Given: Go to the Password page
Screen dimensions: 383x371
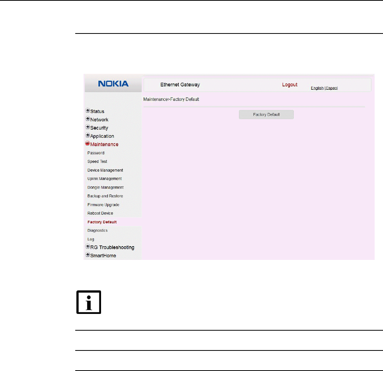Looking at the screenshot, I should click(x=96, y=153).
